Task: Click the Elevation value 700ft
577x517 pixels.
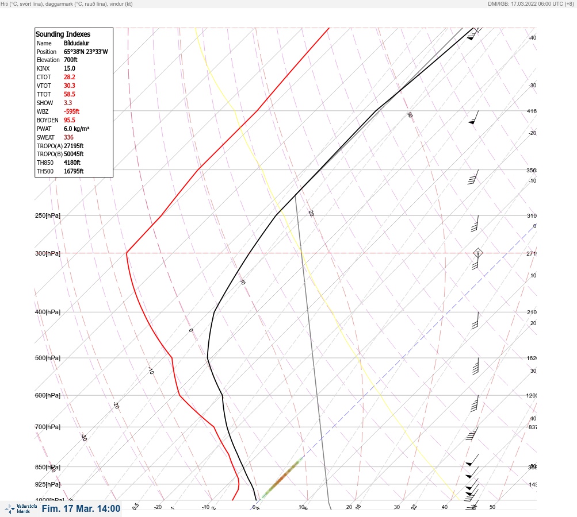Action: [x=71, y=60]
